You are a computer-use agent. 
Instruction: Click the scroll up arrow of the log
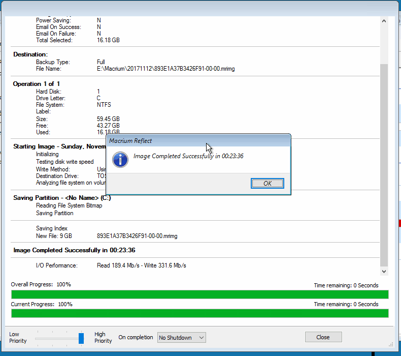[384, 21]
